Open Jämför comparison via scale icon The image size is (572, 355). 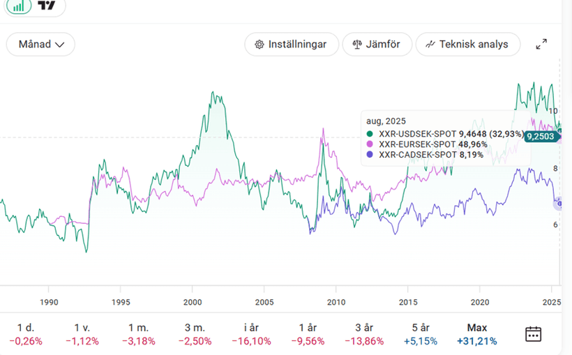358,44
